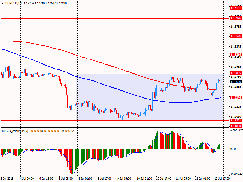The image size is (243, 182).
Task: Click the 1.12985 price scale value
Action: (x=236, y=66)
